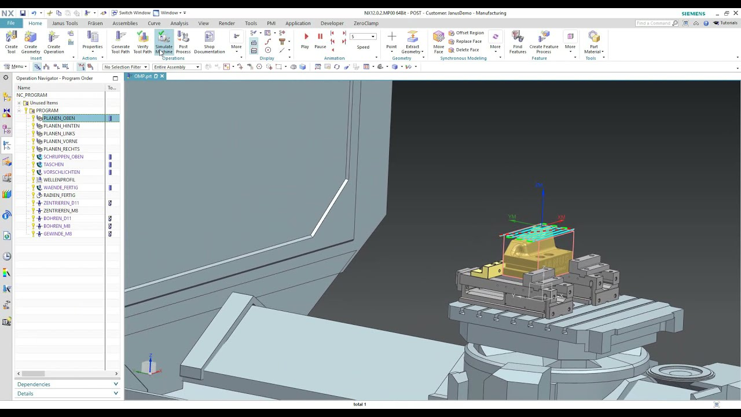Screen dimensions: 741x417
Task: Open the Entire Assembly scope dropdown
Action: (x=177, y=67)
